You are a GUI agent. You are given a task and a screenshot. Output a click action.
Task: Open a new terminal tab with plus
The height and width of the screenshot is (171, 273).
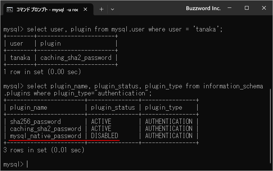[x=101, y=9]
